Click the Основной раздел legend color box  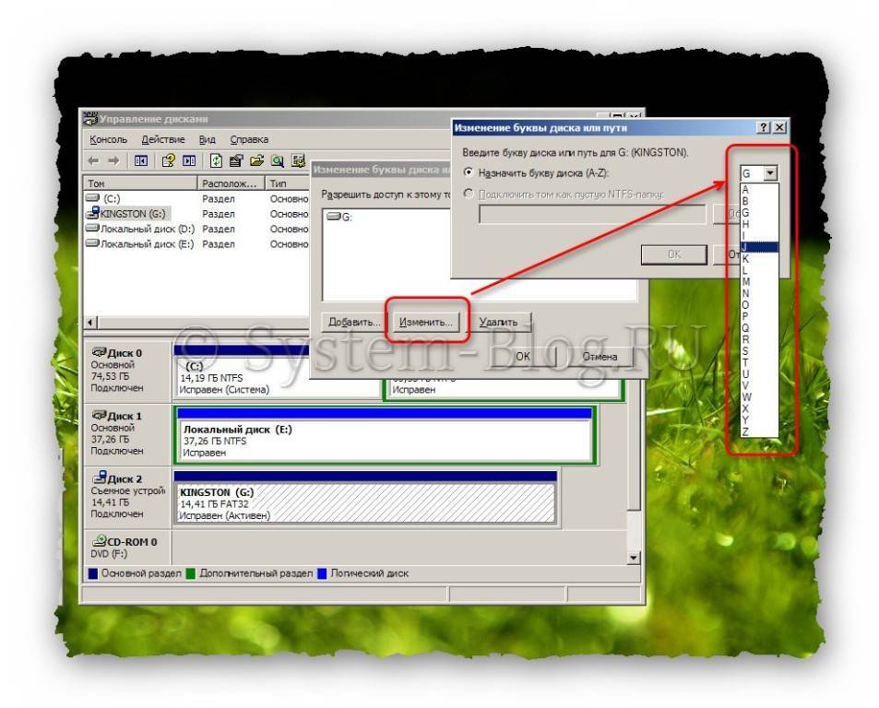tap(93, 573)
